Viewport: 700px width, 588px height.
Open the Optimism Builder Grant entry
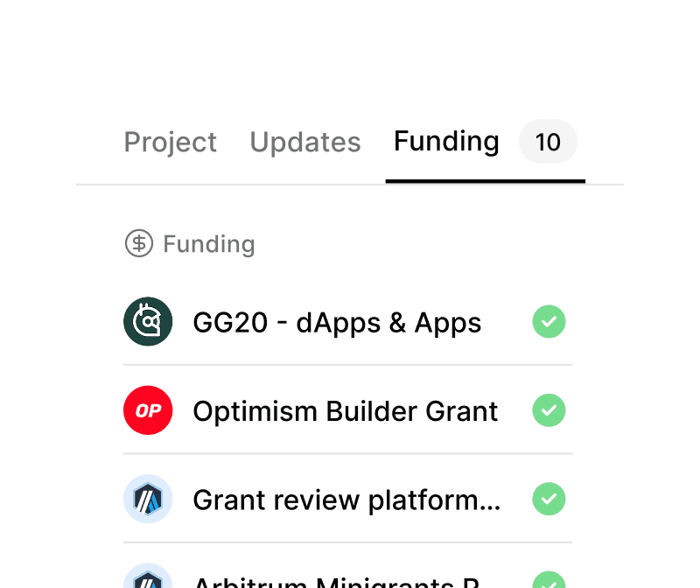pyautogui.click(x=345, y=410)
